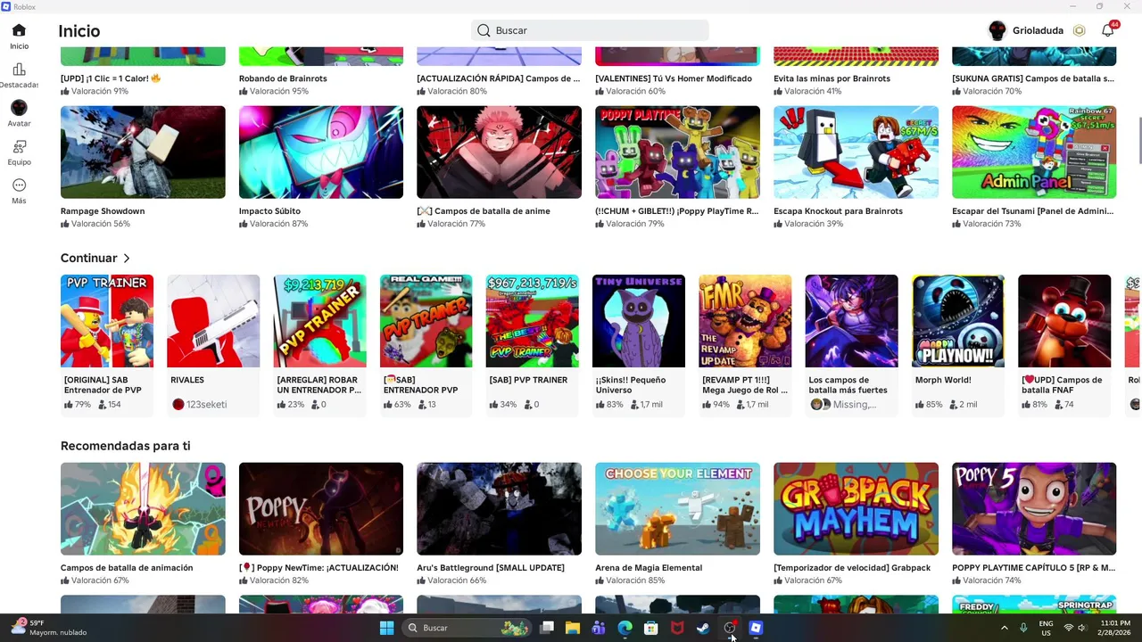Open Task View from the taskbar
This screenshot has width=1142, height=642.
click(547, 628)
